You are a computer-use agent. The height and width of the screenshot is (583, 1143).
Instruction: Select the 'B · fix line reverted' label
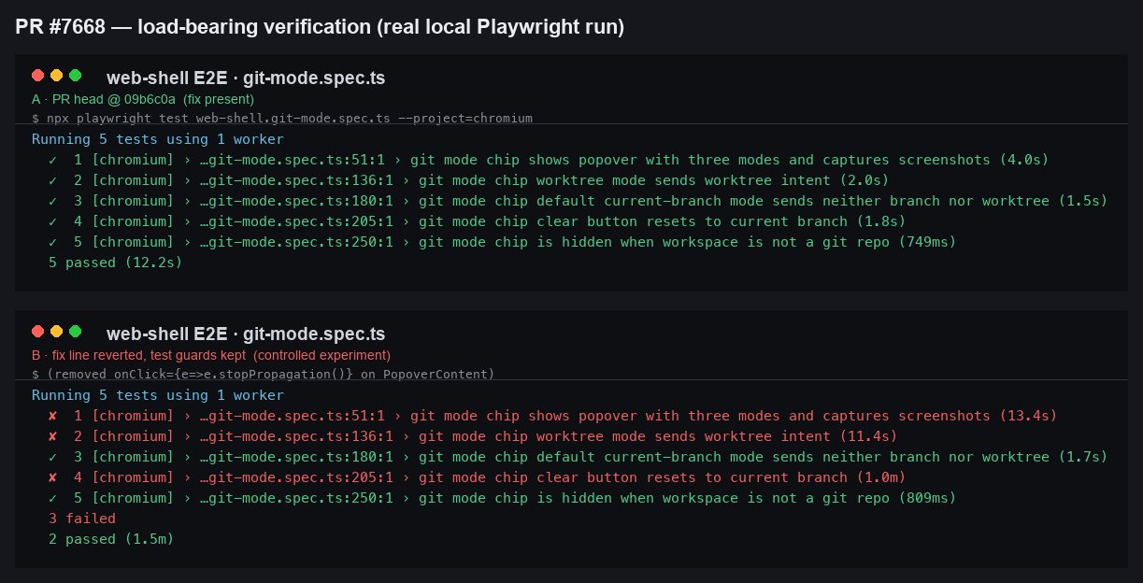(211, 355)
